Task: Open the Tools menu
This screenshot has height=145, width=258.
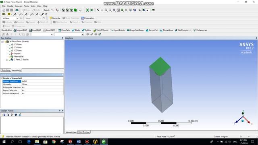Action: pyautogui.click(x=27, y=6)
